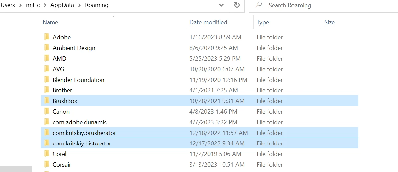This screenshot has width=398, height=172.
Task: Click date 4/1/2021 7:25 AM
Action: point(214,90)
